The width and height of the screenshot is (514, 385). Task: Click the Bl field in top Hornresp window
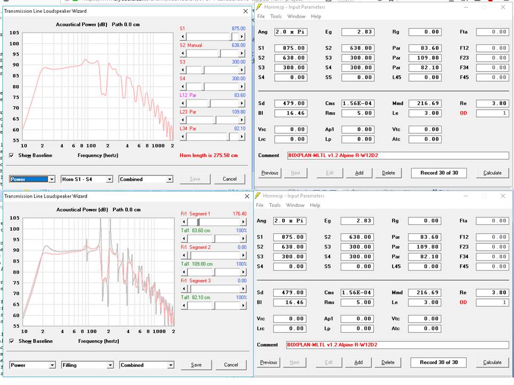click(290, 113)
